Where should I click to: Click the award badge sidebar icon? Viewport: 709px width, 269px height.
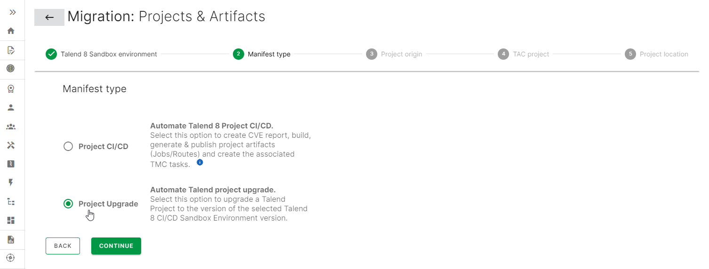[11, 88]
